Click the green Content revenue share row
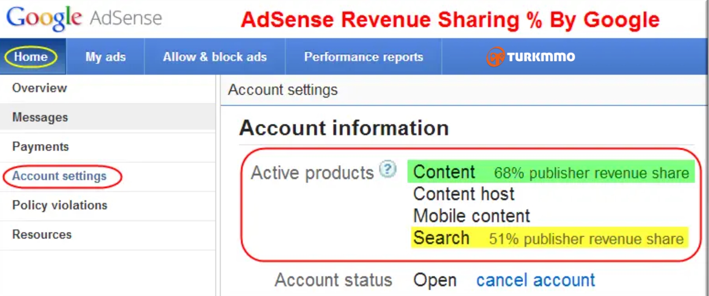Image resolution: width=709 pixels, height=296 pixels. click(551, 172)
